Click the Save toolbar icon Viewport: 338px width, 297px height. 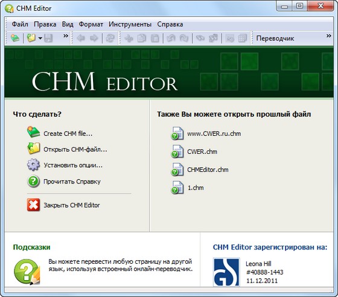pyautogui.click(x=48, y=38)
